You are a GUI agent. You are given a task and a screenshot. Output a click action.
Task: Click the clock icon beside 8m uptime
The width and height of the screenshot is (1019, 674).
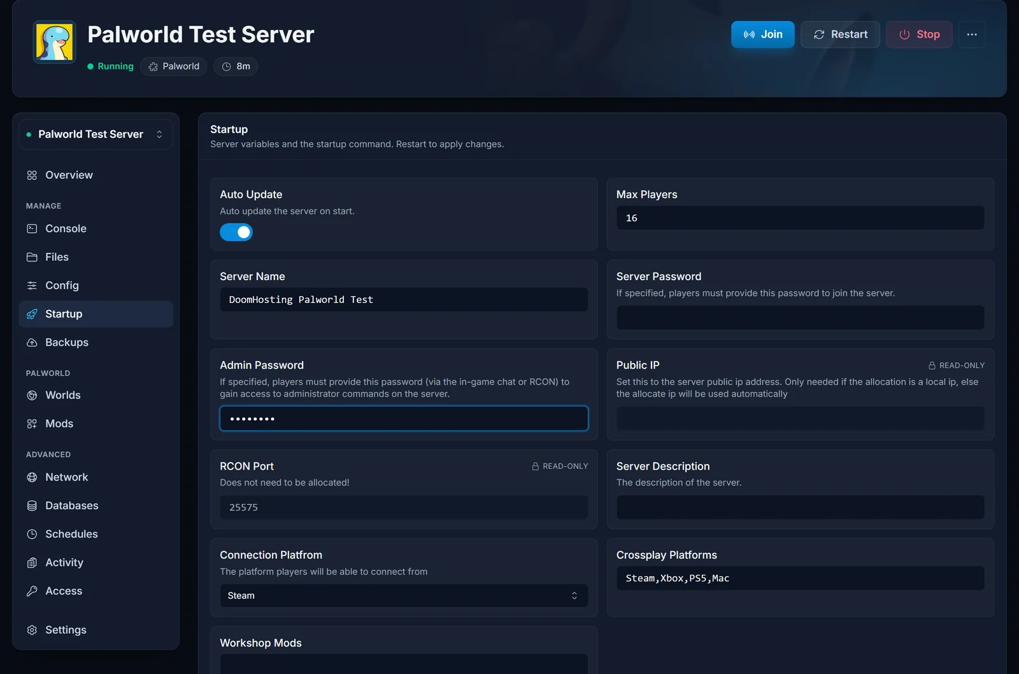pos(226,66)
